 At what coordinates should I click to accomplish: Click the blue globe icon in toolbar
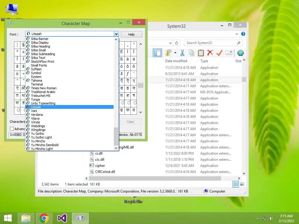(240, 53)
